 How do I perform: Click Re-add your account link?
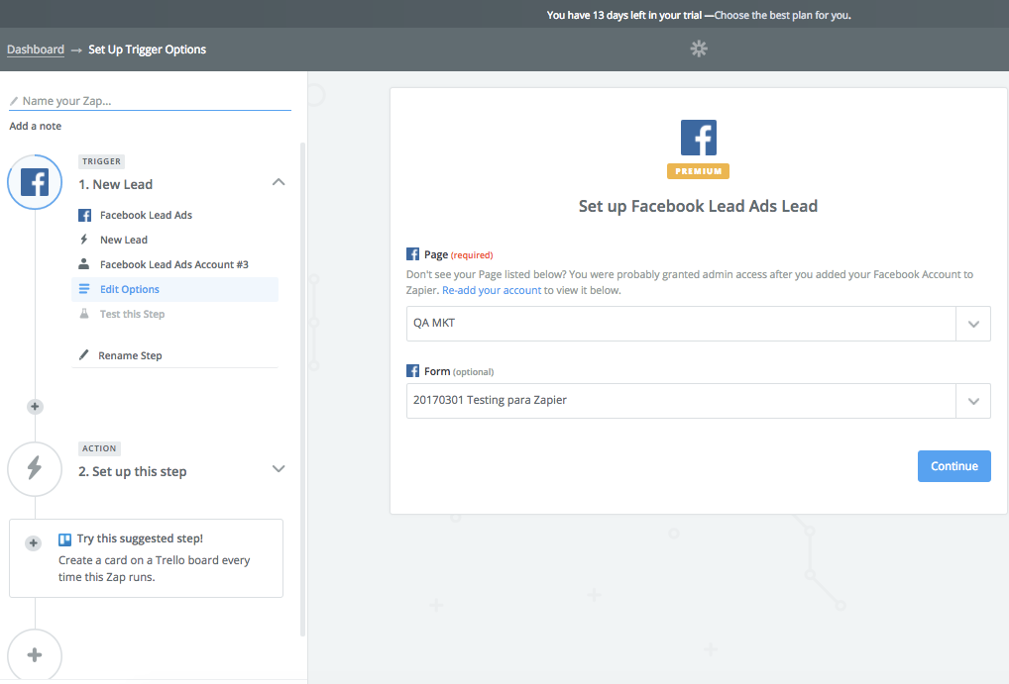pyautogui.click(x=492, y=291)
